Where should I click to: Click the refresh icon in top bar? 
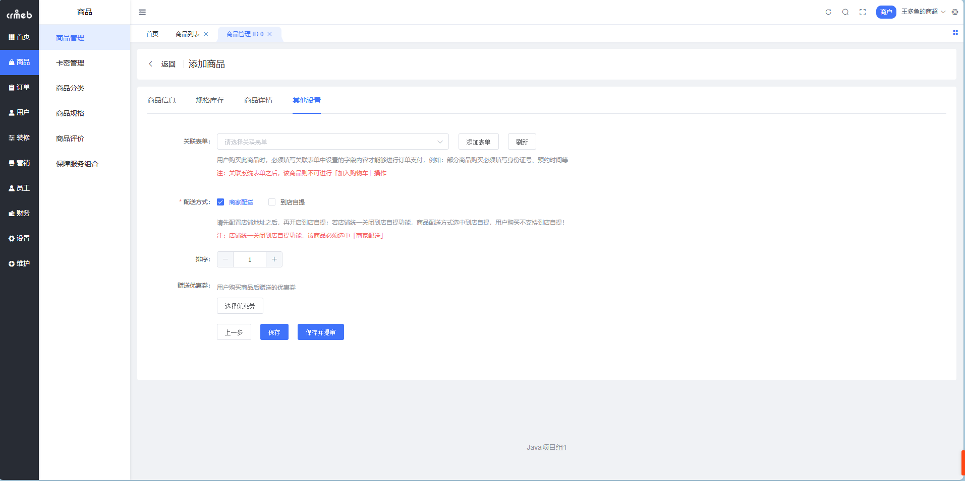(x=828, y=12)
